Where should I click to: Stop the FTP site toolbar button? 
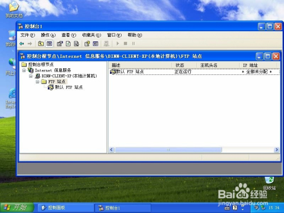point(126,44)
